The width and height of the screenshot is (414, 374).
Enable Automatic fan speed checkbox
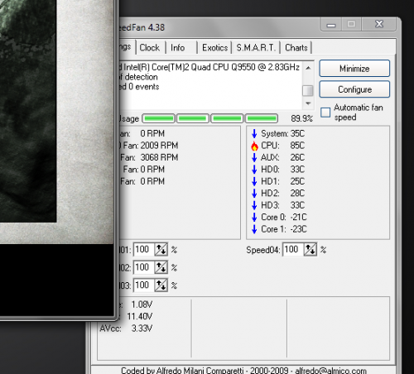point(325,113)
